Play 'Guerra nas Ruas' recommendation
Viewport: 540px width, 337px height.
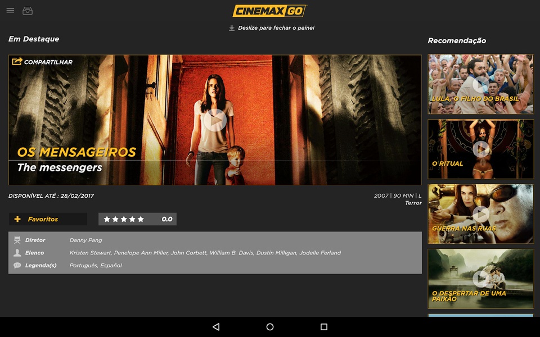click(x=481, y=214)
